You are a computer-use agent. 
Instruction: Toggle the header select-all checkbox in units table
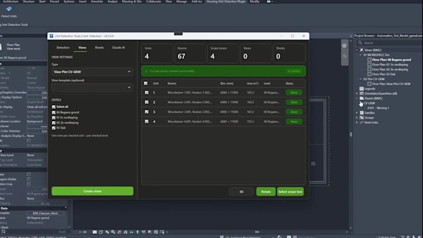(146, 83)
